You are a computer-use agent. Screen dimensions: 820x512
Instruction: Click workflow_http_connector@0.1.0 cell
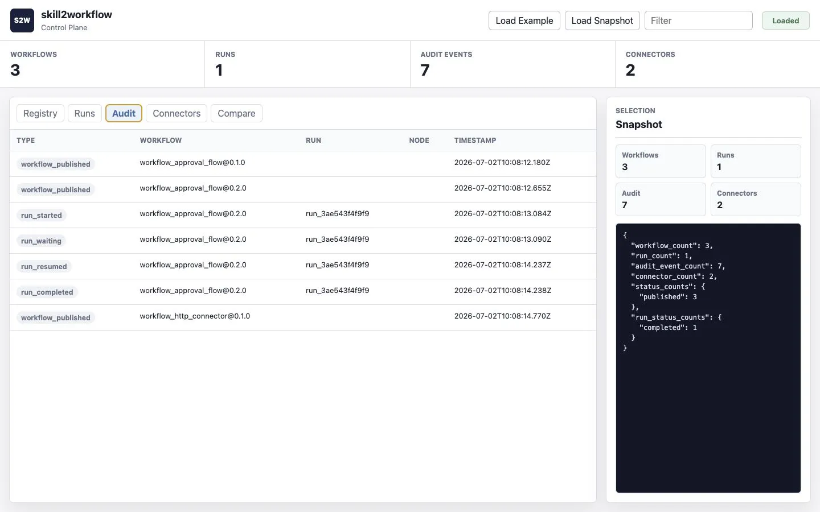[x=195, y=316]
